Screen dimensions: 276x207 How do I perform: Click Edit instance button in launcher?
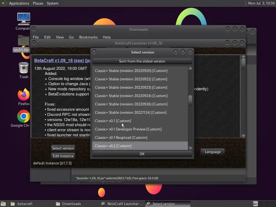click(63, 156)
